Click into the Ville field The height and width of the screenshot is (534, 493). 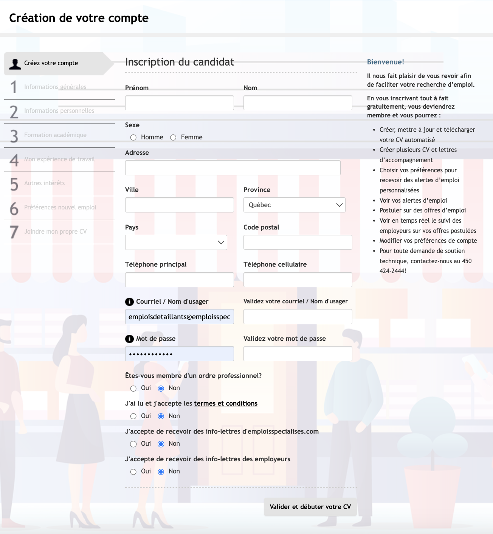[x=180, y=205]
